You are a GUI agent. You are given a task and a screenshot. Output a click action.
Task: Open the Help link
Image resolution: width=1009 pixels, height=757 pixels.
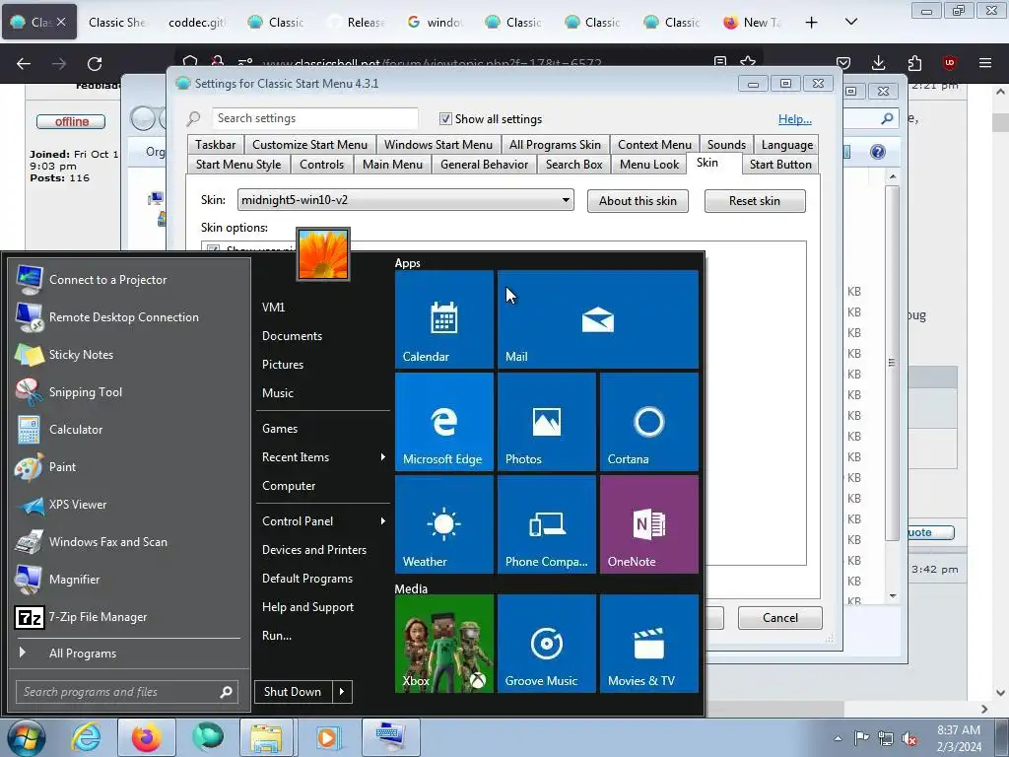pyautogui.click(x=795, y=119)
